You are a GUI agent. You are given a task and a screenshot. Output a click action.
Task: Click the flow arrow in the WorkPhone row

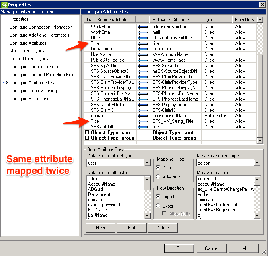143,27
